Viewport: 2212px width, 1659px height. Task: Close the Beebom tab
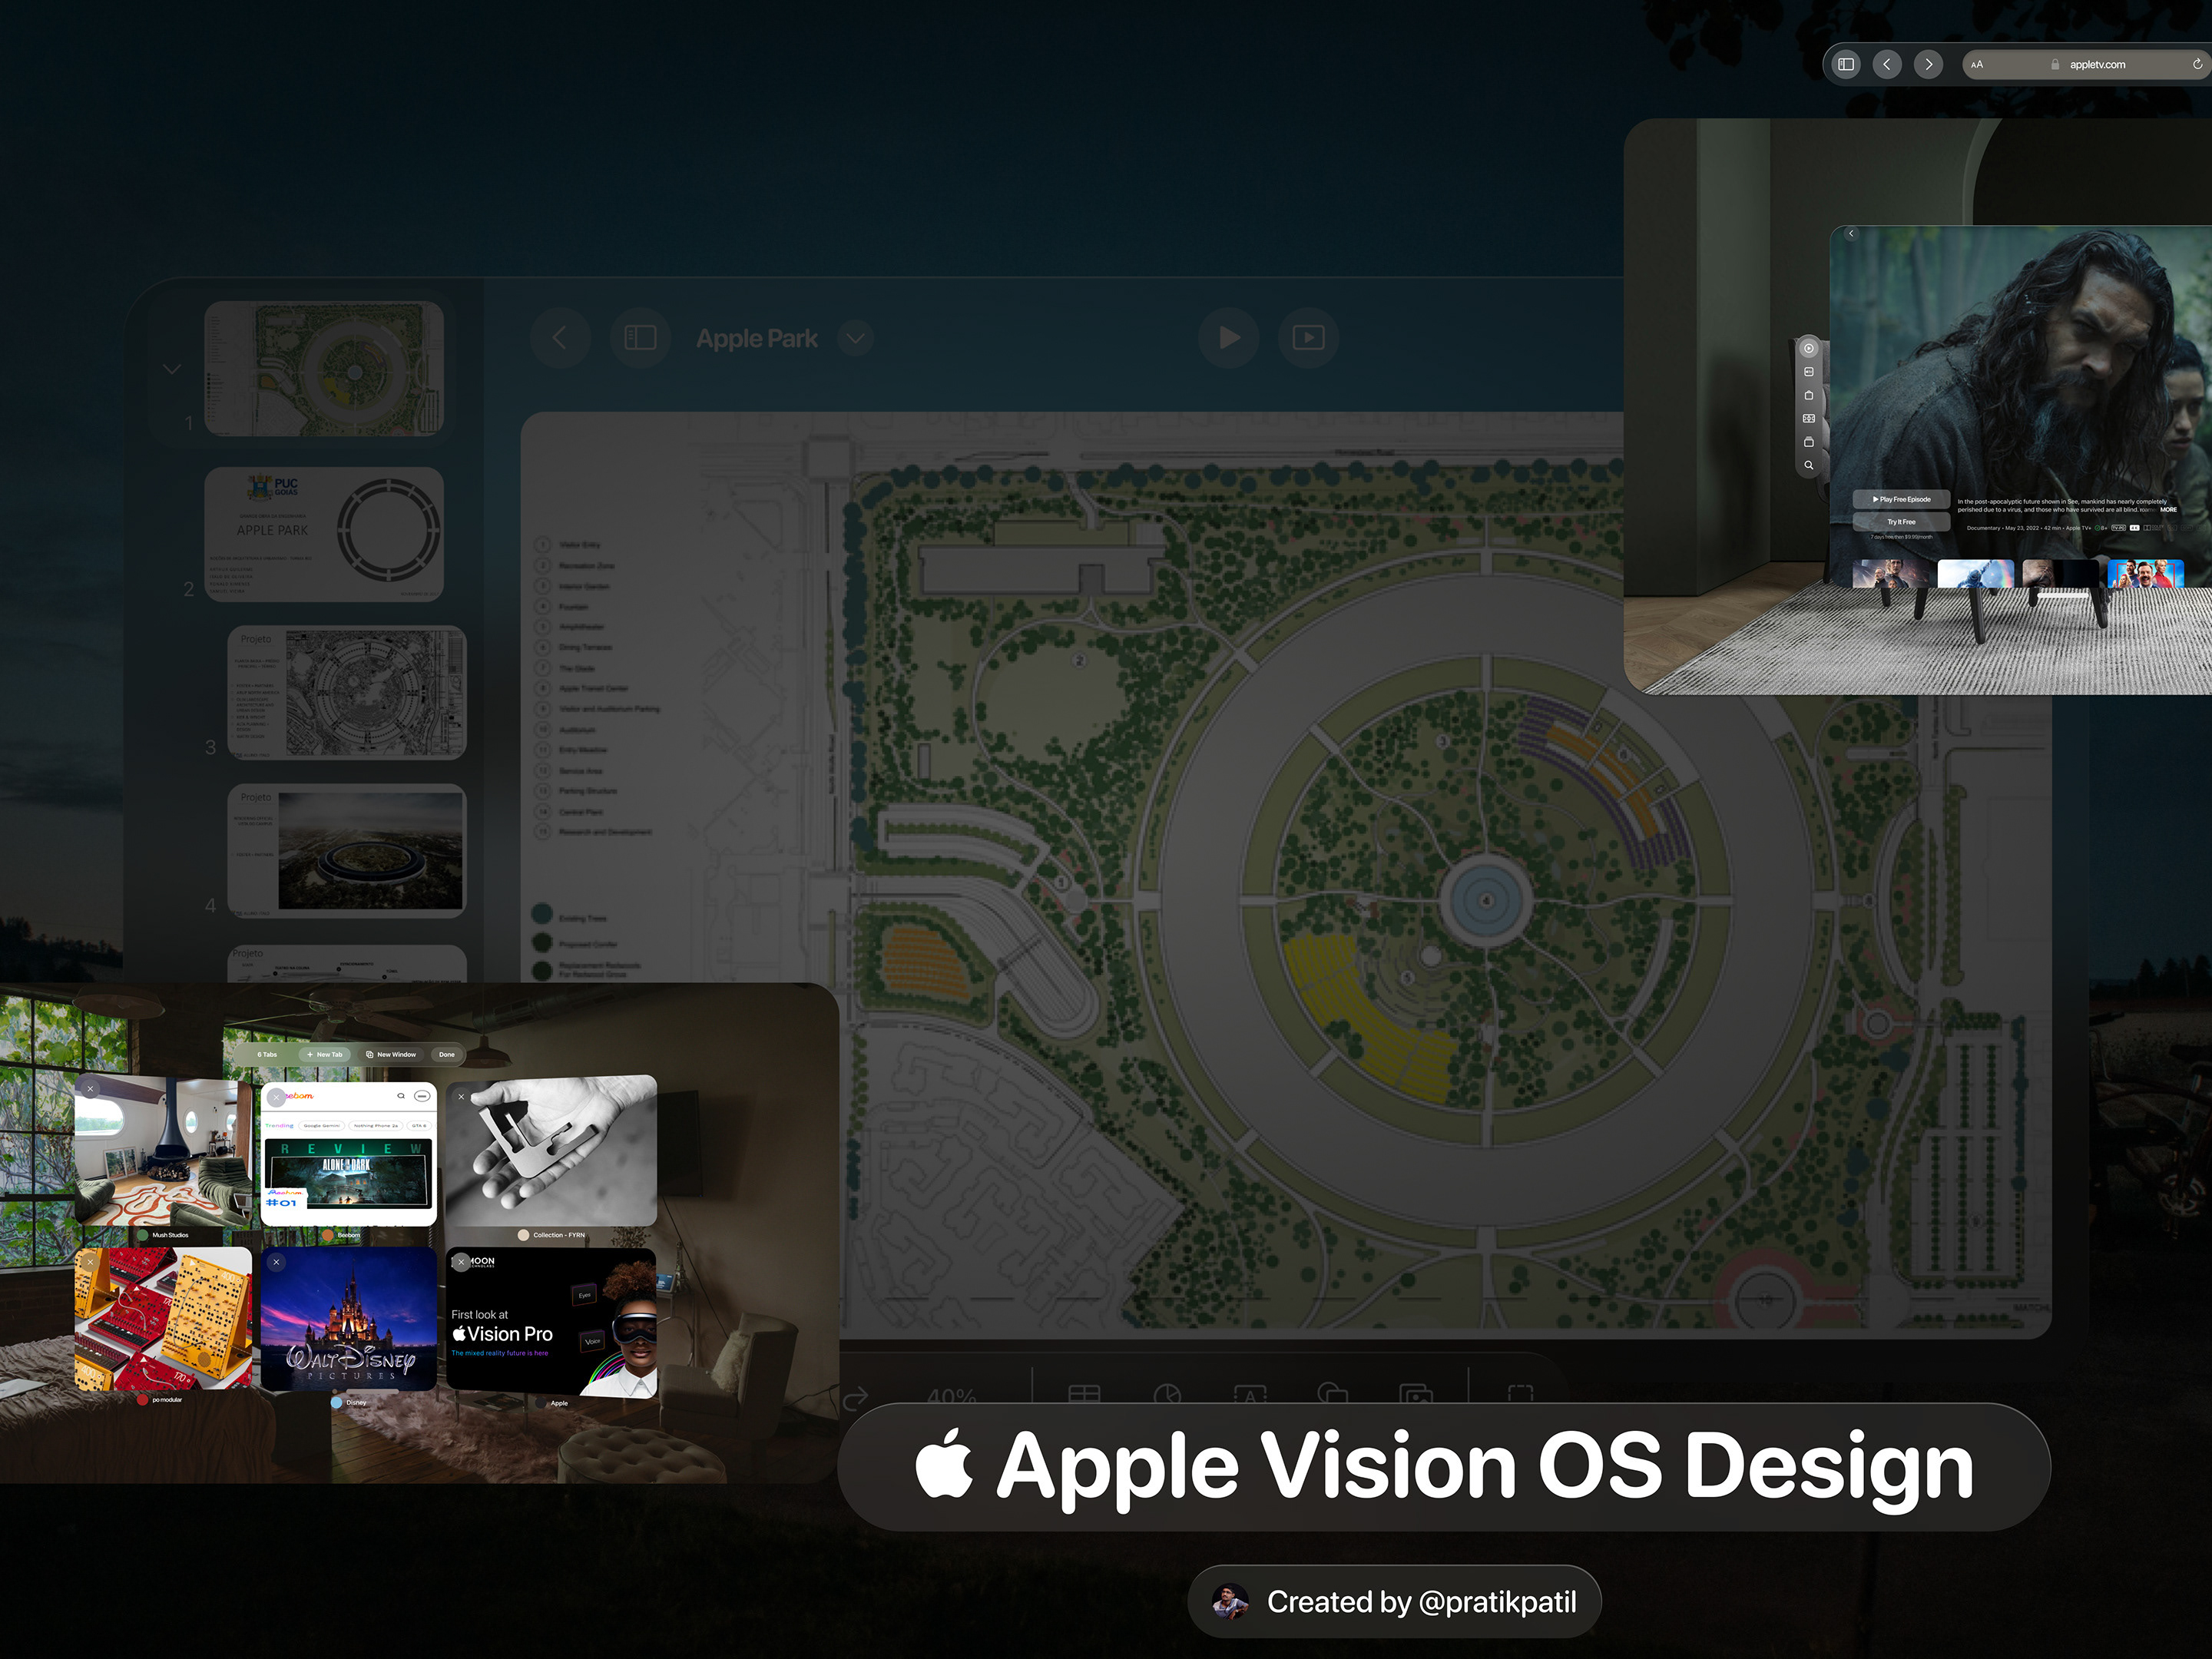click(x=277, y=1097)
